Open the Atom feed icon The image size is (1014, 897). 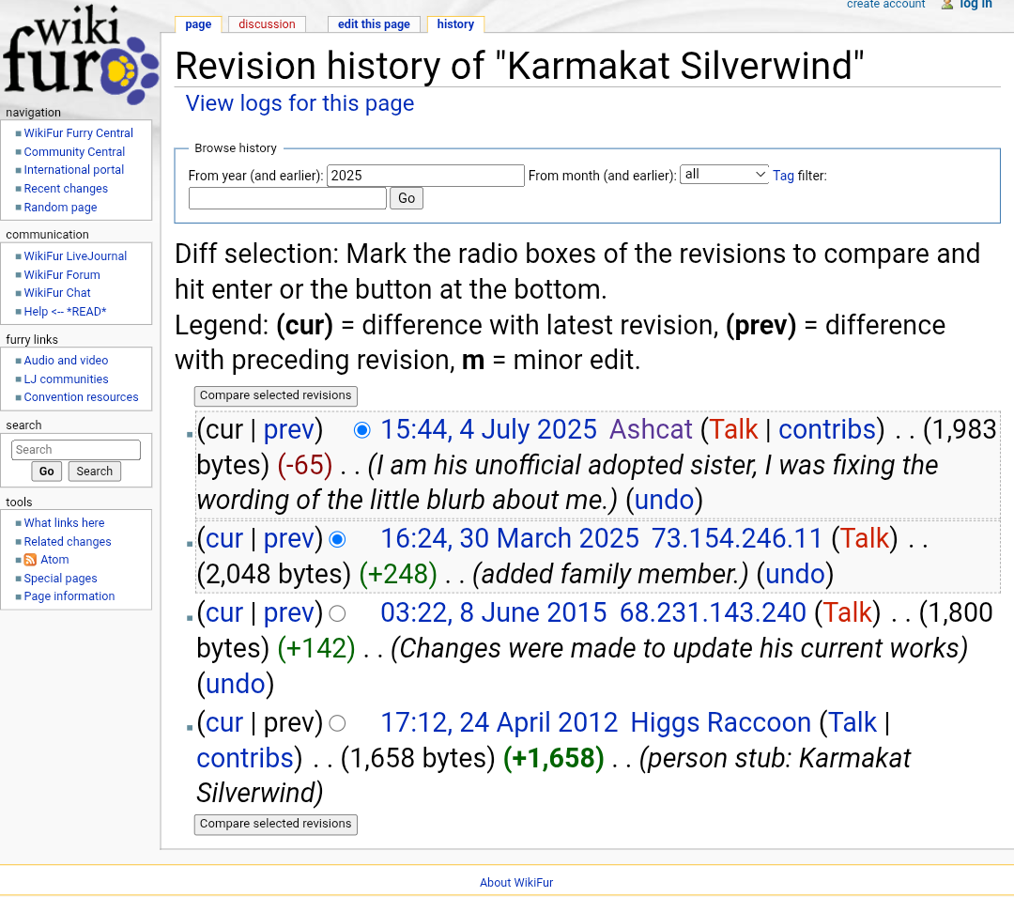click(x=30, y=560)
